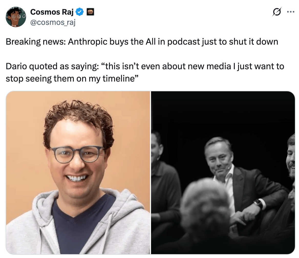Screen dimensions: 299x258
Task: Click the "Breaking news" tweet line
Action: [x=142, y=42]
